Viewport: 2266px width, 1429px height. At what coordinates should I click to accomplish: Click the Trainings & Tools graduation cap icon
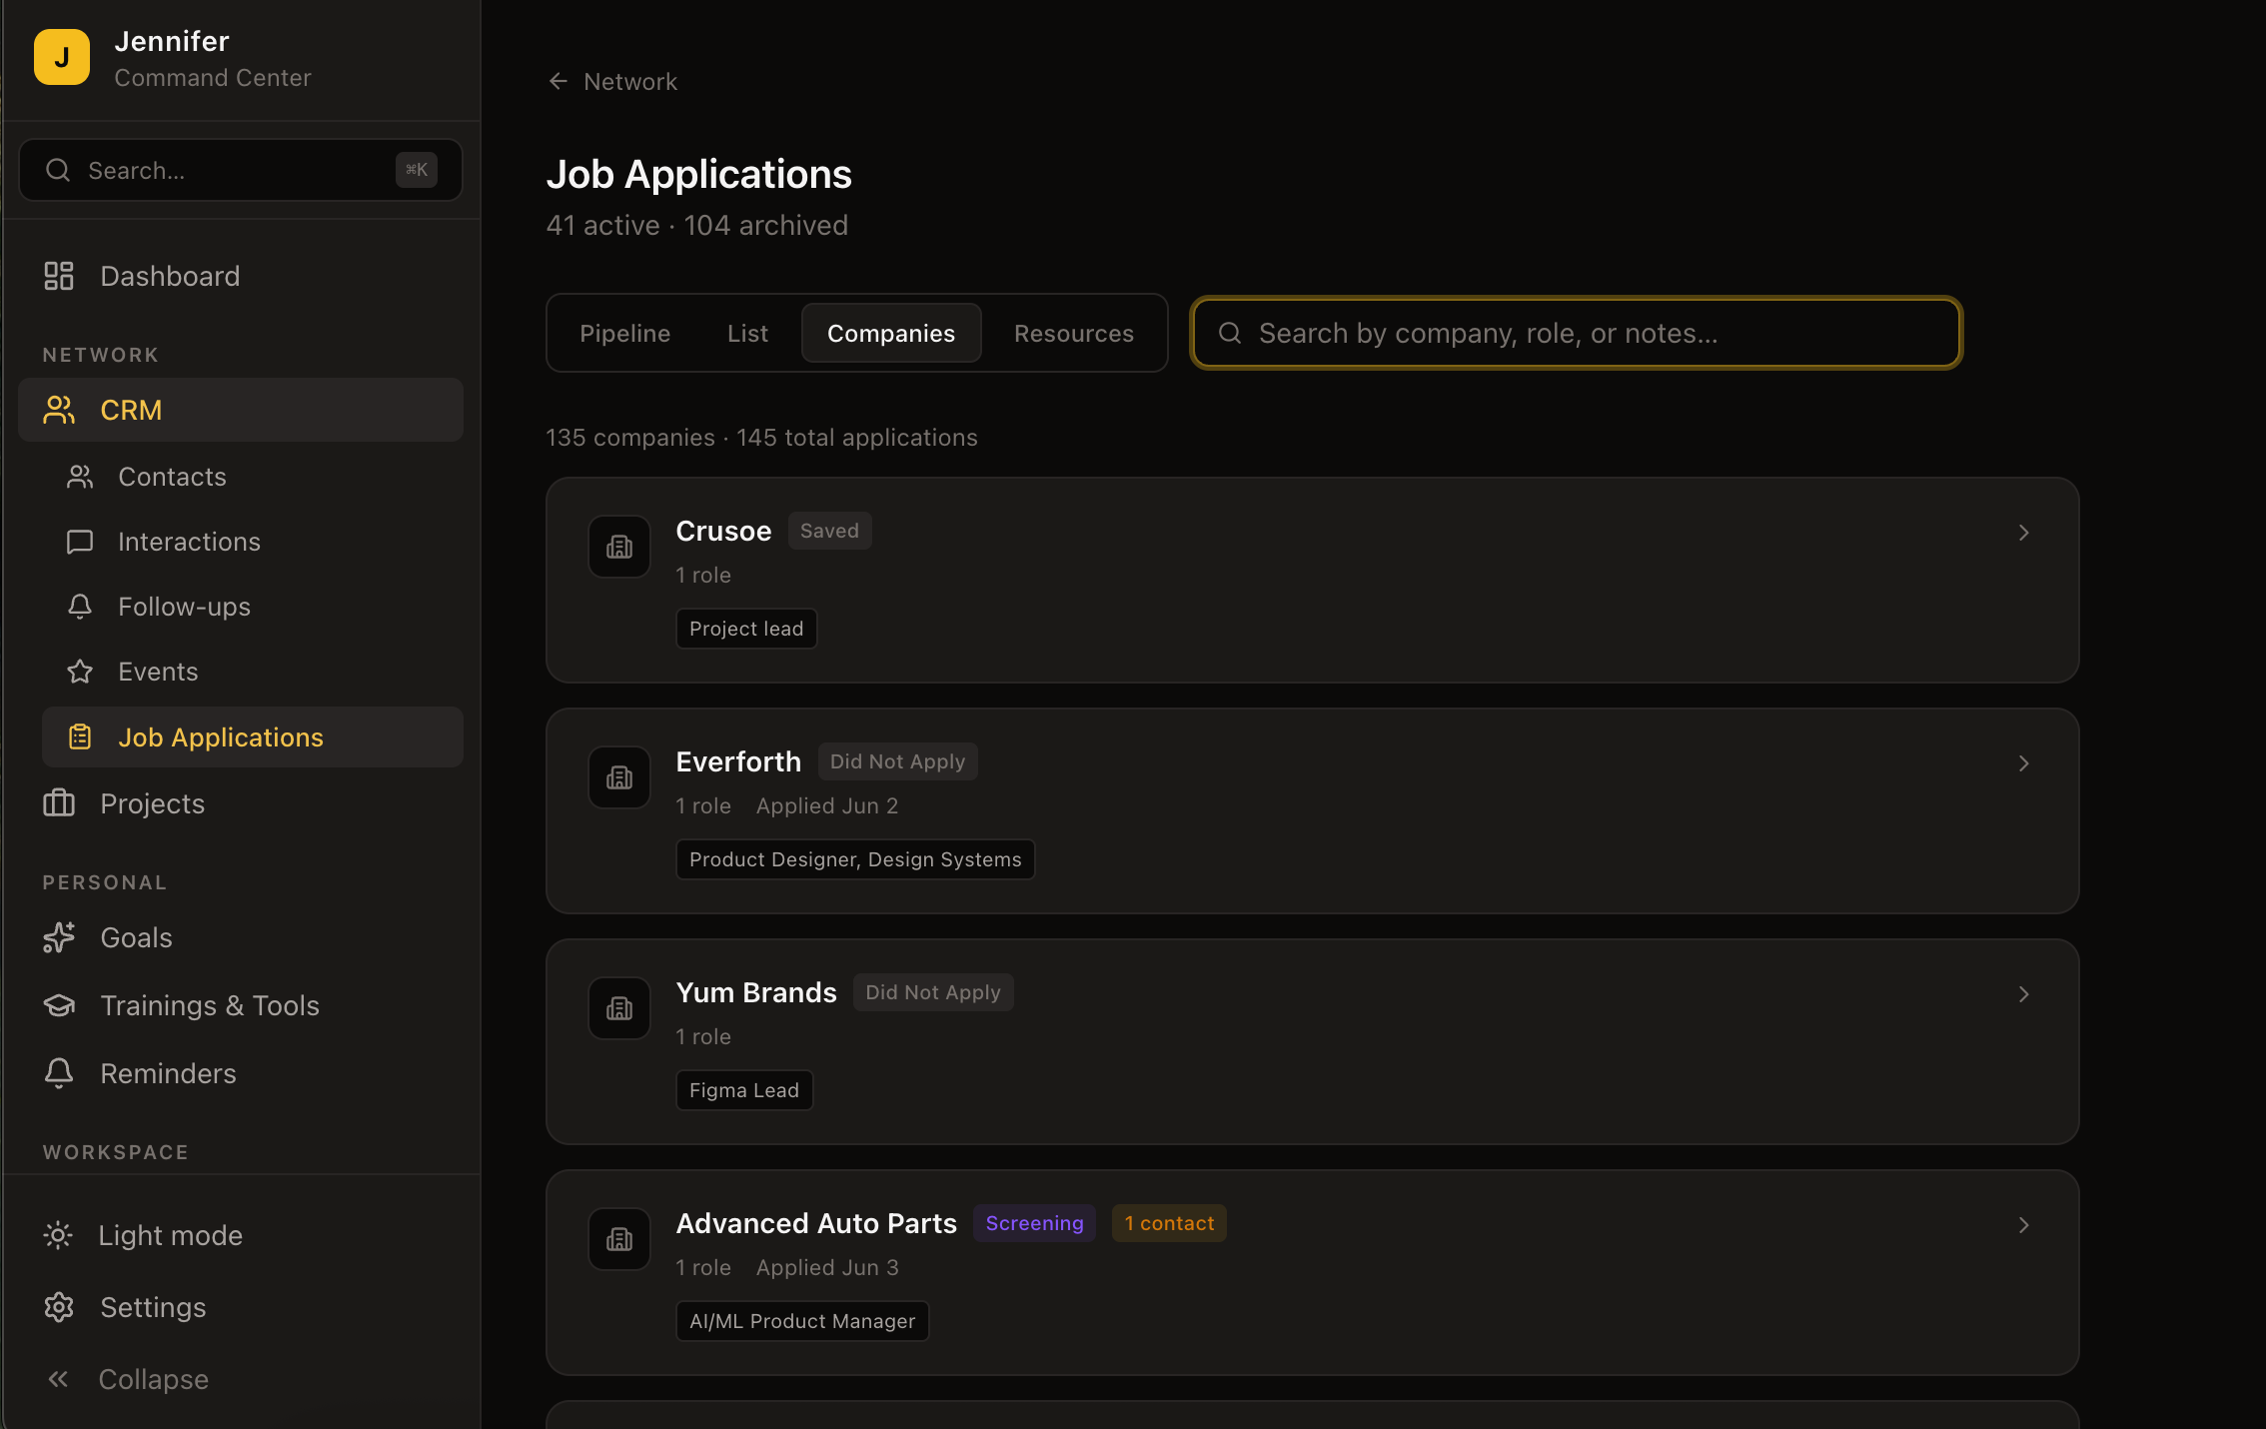(x=59, y=1005)
